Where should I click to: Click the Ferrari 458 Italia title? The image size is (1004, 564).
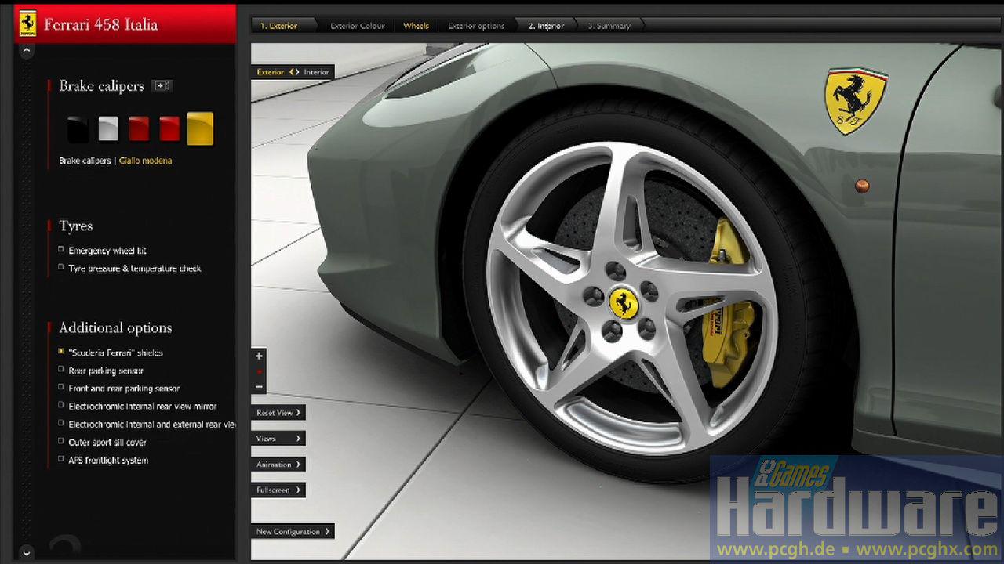(x=101, y=24)
